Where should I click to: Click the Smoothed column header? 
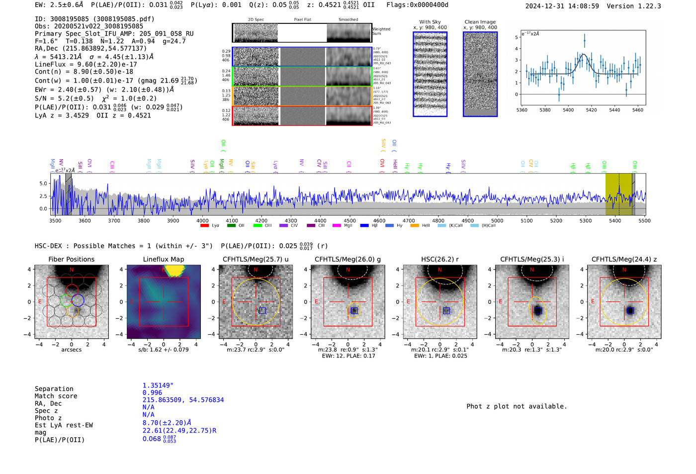click(x=348, y=20)
